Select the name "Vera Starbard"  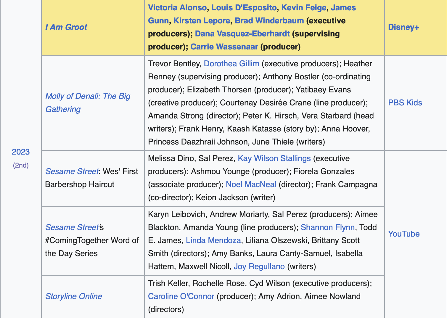[x=326, y=116]
